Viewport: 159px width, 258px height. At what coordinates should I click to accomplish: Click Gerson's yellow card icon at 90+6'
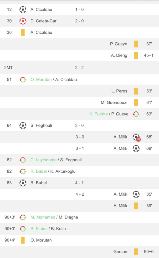pyautogui.click(x=136, y=252)
